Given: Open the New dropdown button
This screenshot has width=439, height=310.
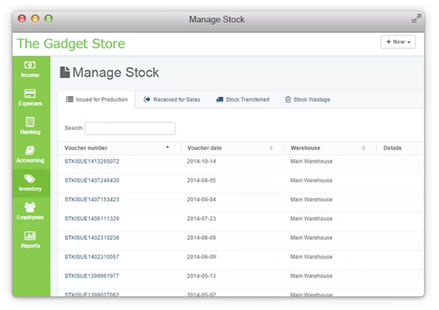Looking at the screenshot, I should (x=398, y=42).
